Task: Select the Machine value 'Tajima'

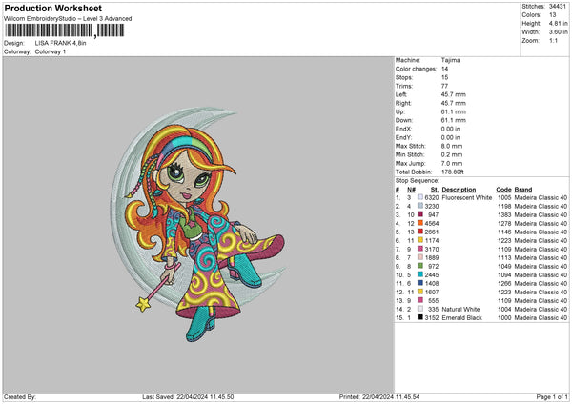Action: (451, 60)
